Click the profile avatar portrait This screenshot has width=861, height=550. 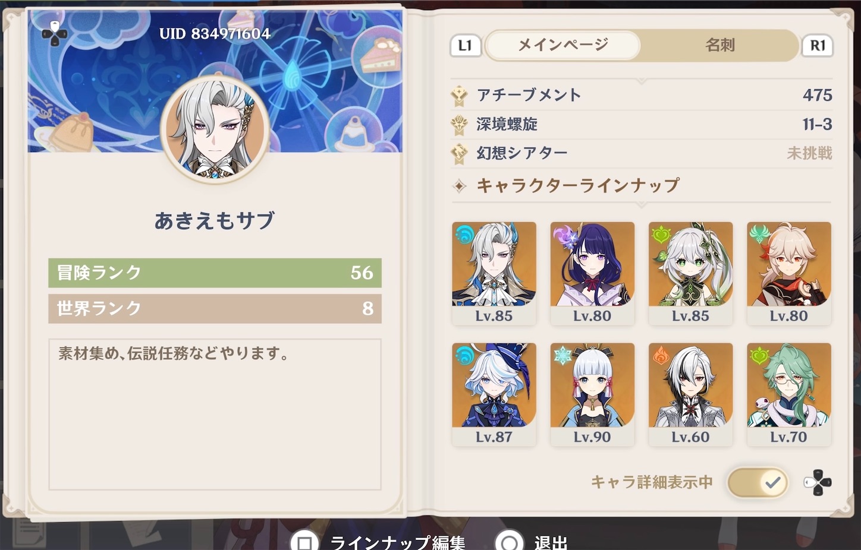[x=215, y=129]
